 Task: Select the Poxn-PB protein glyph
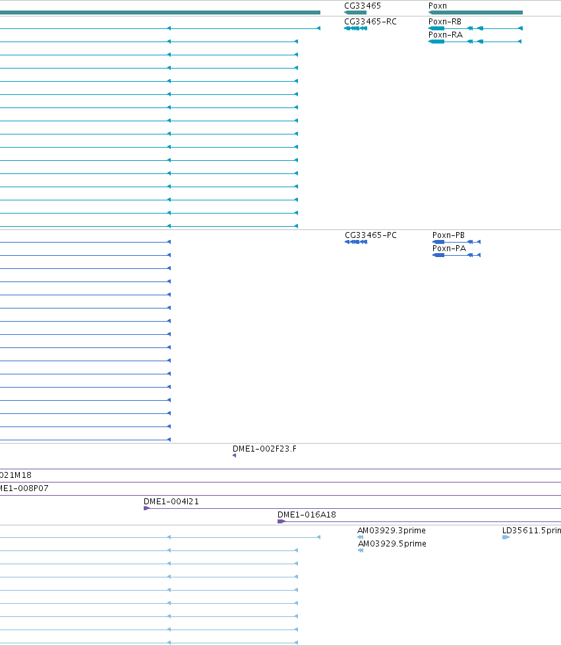(456, 242)
